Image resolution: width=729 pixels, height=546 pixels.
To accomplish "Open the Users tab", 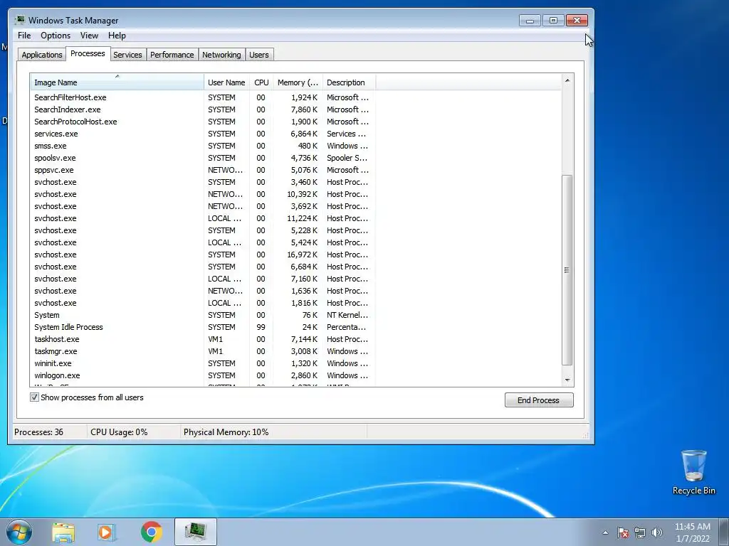I will click(259, 54).
